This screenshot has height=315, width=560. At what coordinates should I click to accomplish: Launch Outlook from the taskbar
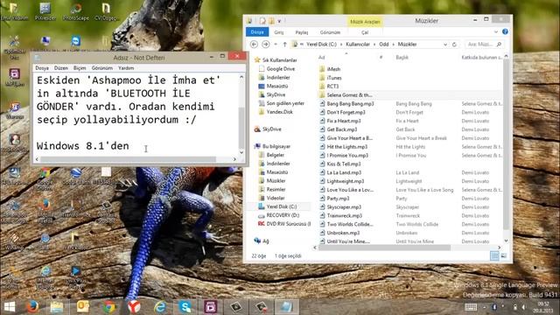[x=82, y=307]
